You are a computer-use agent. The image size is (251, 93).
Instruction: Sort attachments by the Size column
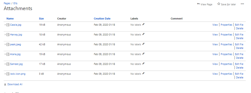click(41, 19)
